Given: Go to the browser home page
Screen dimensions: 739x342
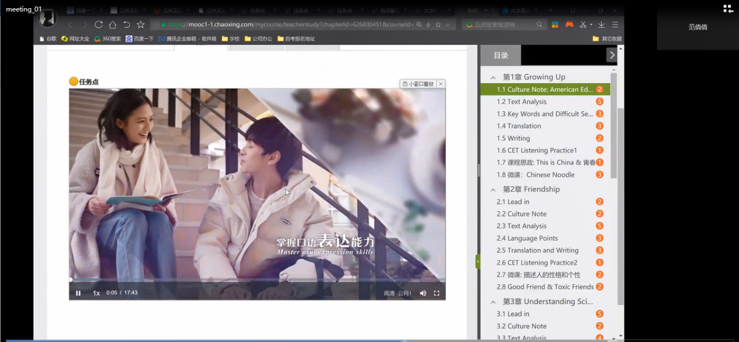Looking at the screenshot, I should click(x=112, y=24).
